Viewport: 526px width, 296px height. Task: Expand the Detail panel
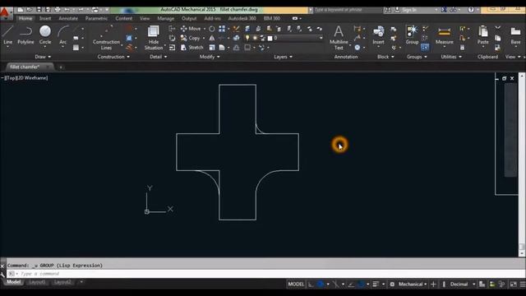pos(158,57)
